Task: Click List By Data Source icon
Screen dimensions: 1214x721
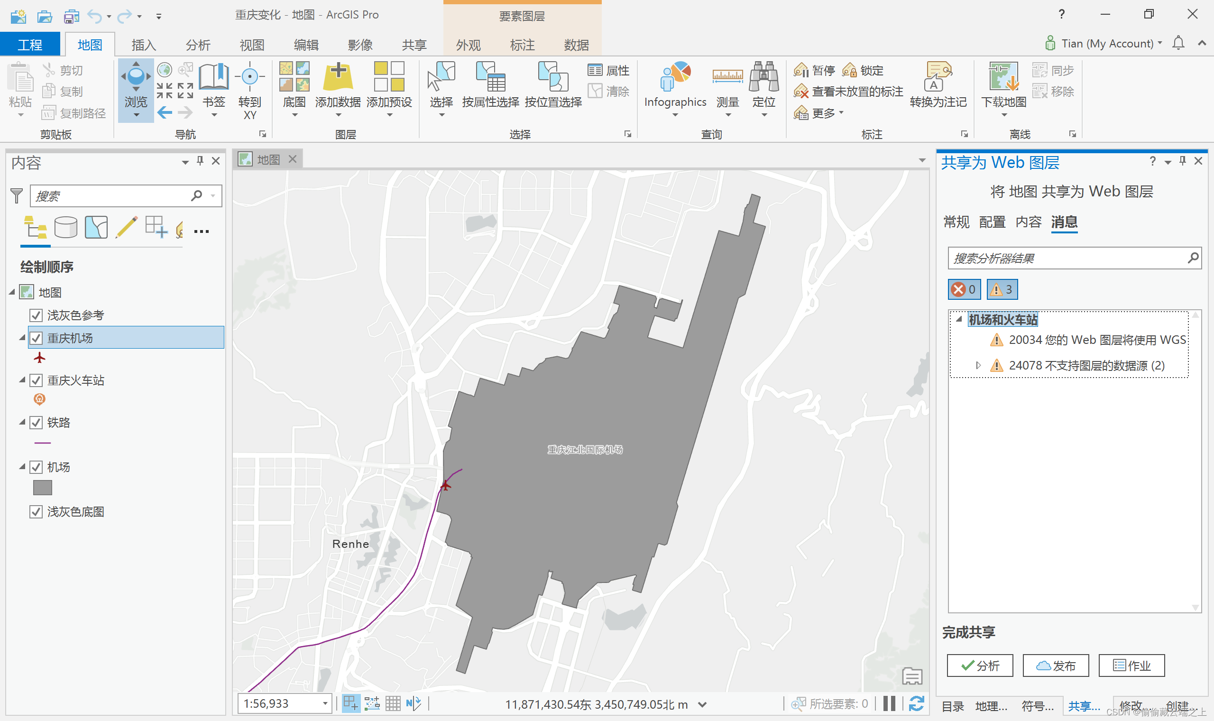Action: [65, 227]
